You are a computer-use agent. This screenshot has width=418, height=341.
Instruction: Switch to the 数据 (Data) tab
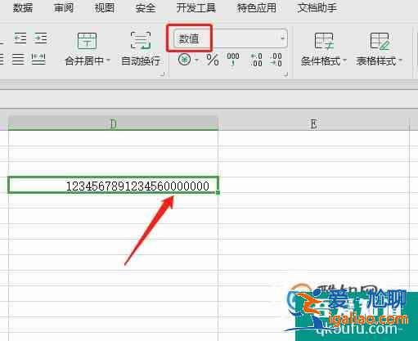(23, 7)
